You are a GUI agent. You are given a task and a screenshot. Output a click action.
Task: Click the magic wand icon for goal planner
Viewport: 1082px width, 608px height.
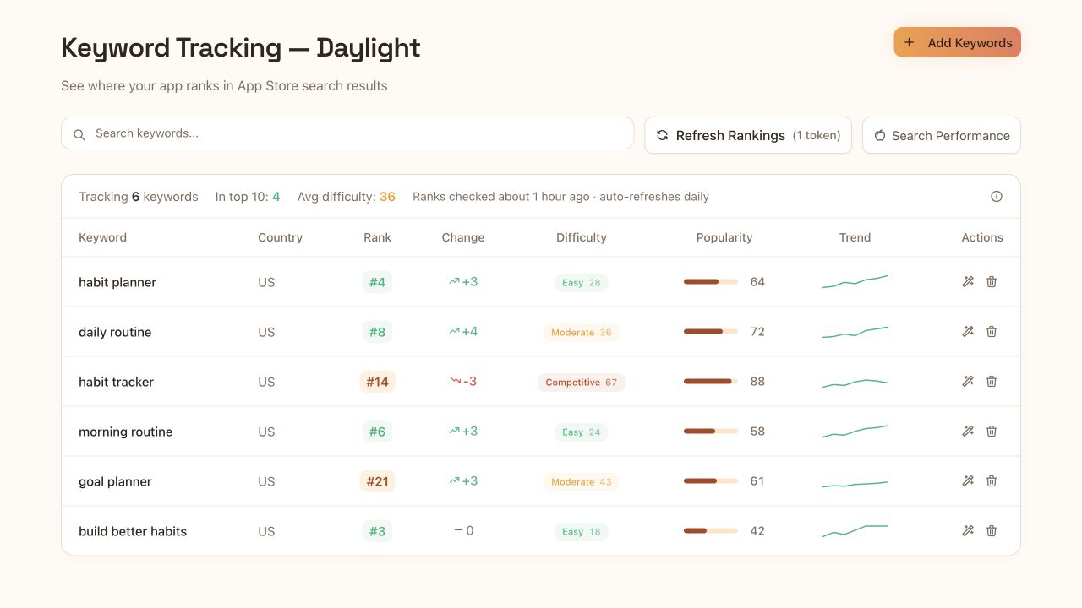click(x=968, y=481)
